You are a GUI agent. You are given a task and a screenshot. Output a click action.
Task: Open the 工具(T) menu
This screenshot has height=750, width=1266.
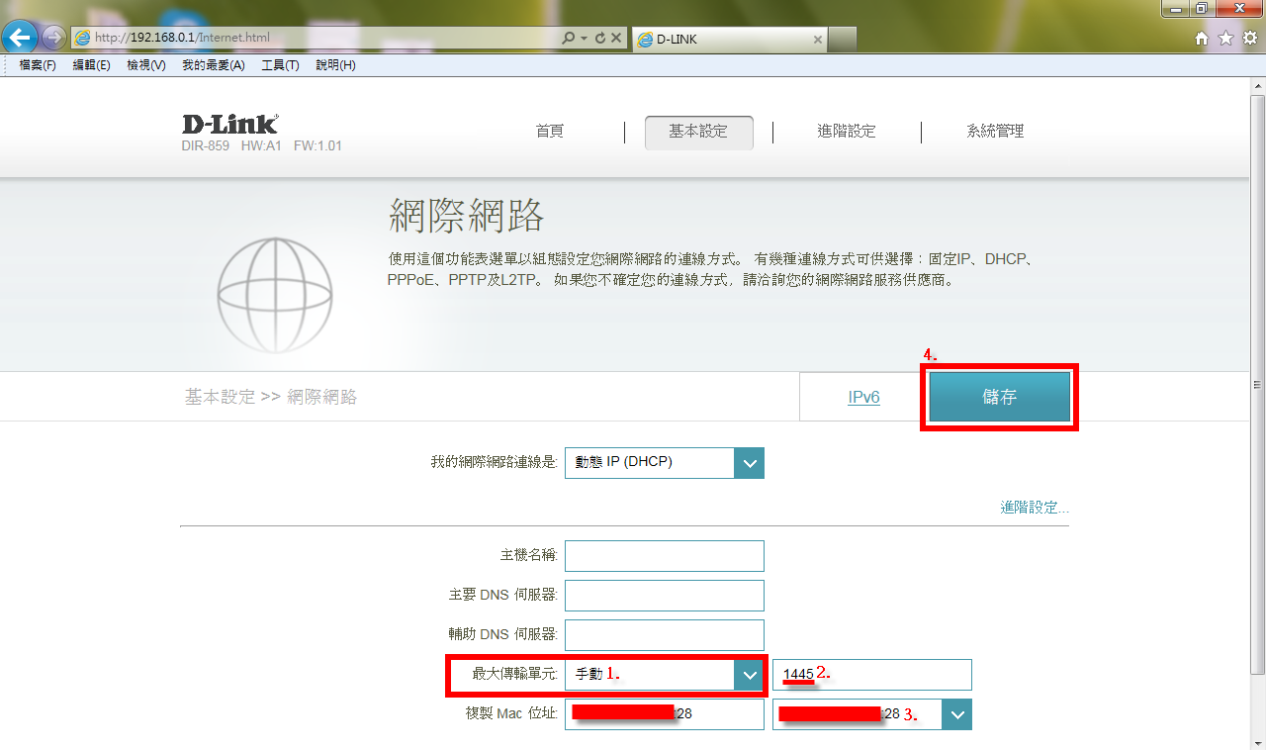[x=280, y=65]
